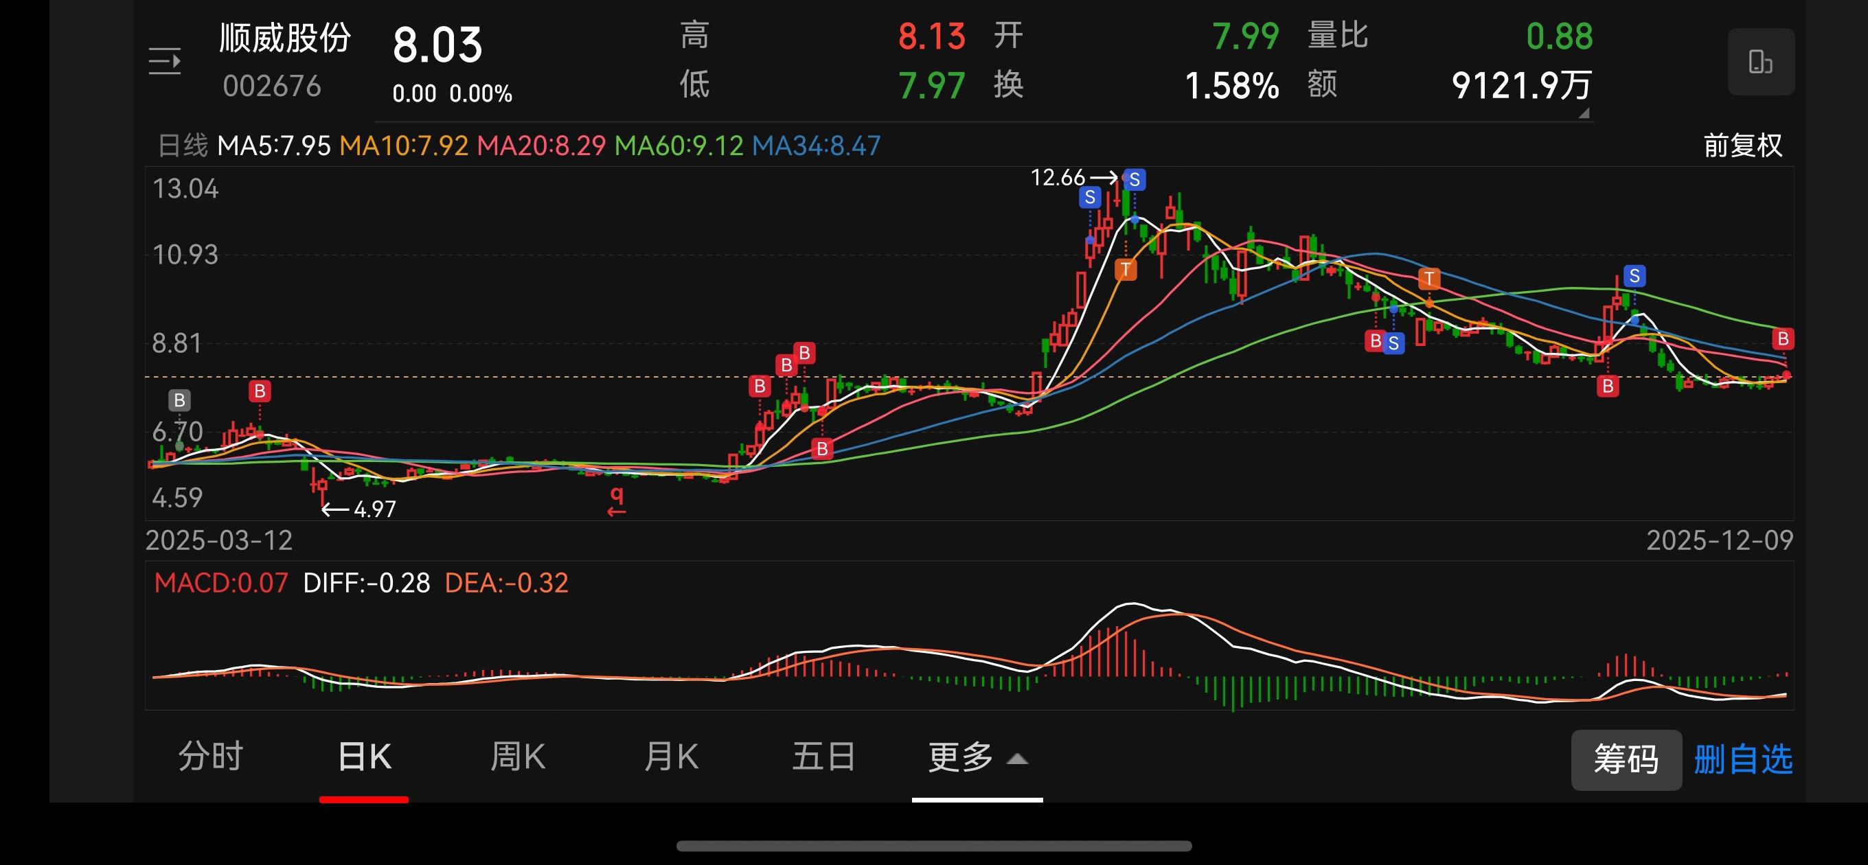Tap the 顺威股份 stock name

click(285, 38)
